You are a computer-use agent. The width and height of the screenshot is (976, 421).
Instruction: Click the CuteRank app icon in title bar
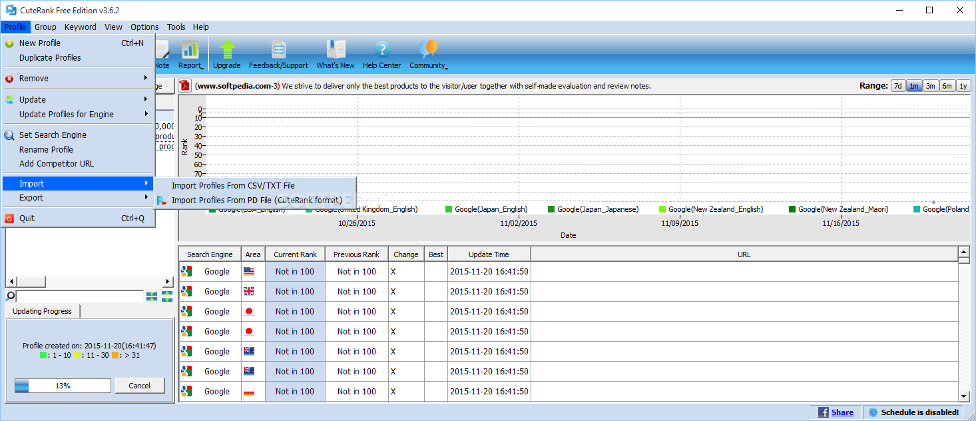pos(11,10)
